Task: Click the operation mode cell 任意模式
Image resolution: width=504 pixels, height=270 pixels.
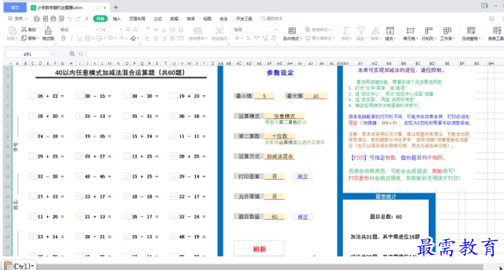Action: pos(284,116)
